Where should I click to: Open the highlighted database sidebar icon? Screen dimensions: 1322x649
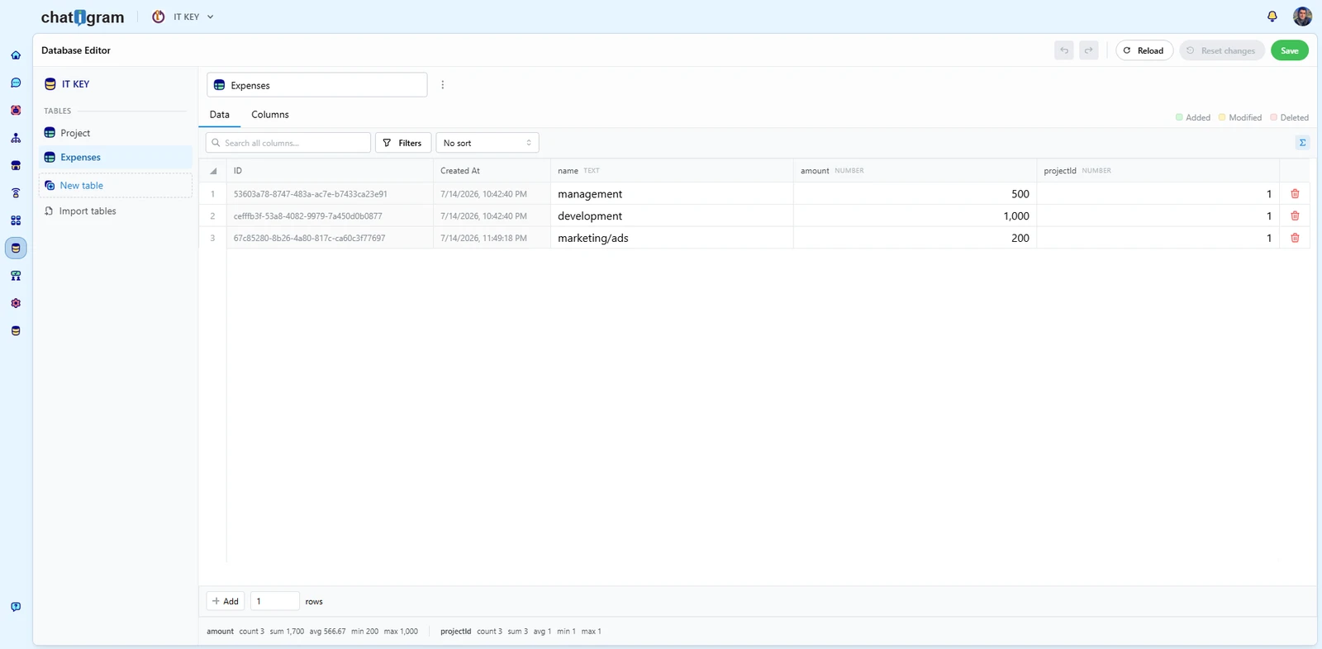(16, 248)
